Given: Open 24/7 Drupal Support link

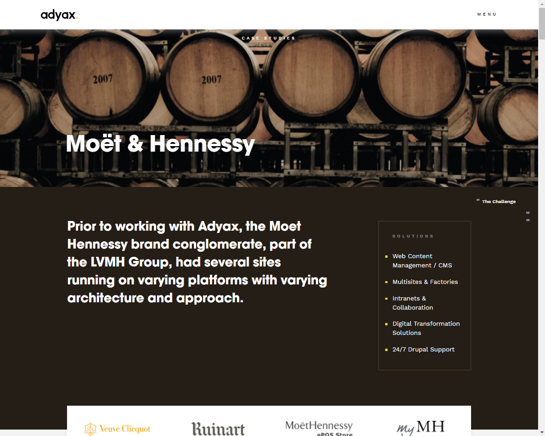Looking at the screenshot, I should (423, 350).
